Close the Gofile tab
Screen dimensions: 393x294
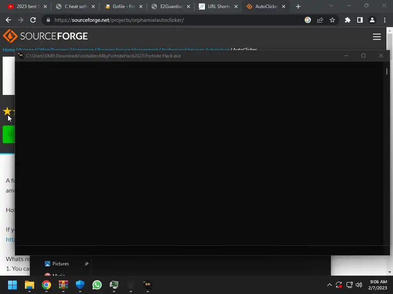tap(141, 7)
